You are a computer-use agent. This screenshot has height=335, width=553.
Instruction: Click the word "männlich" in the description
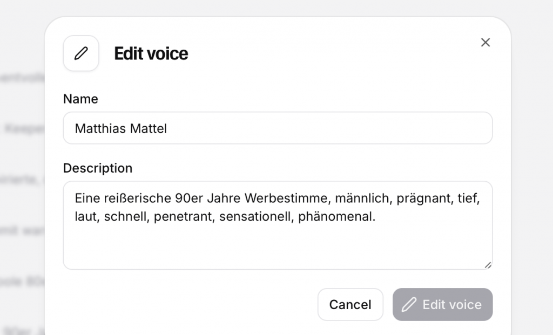point(362,198)
